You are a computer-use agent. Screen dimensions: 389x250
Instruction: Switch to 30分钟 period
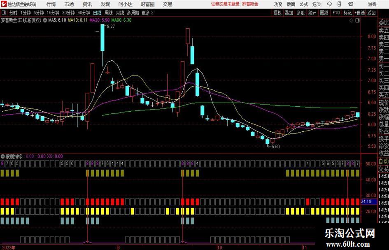click(68, 13)
